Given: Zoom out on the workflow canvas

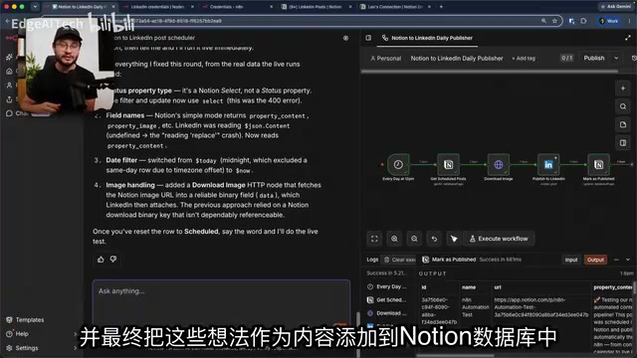Looking at the screenshot, I should 414,239.
